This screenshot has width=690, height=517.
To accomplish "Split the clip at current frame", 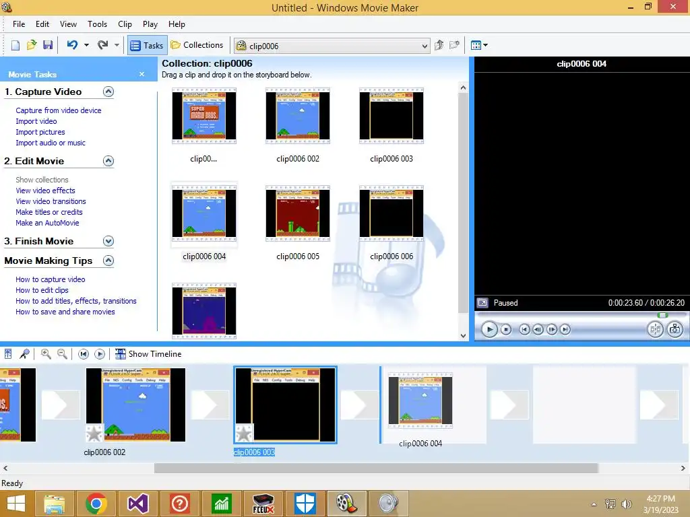I will tap(655, 329).
